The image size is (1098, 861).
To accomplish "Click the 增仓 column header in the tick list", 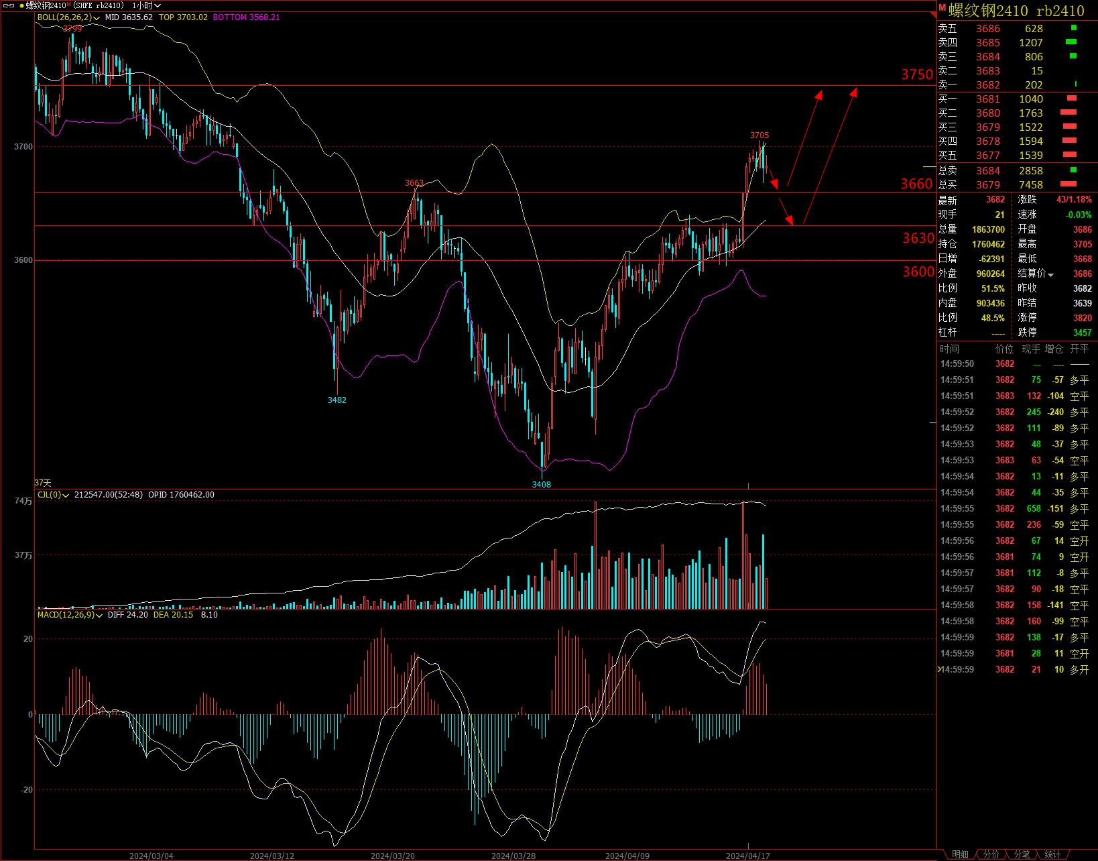I will click(1054, 349).
